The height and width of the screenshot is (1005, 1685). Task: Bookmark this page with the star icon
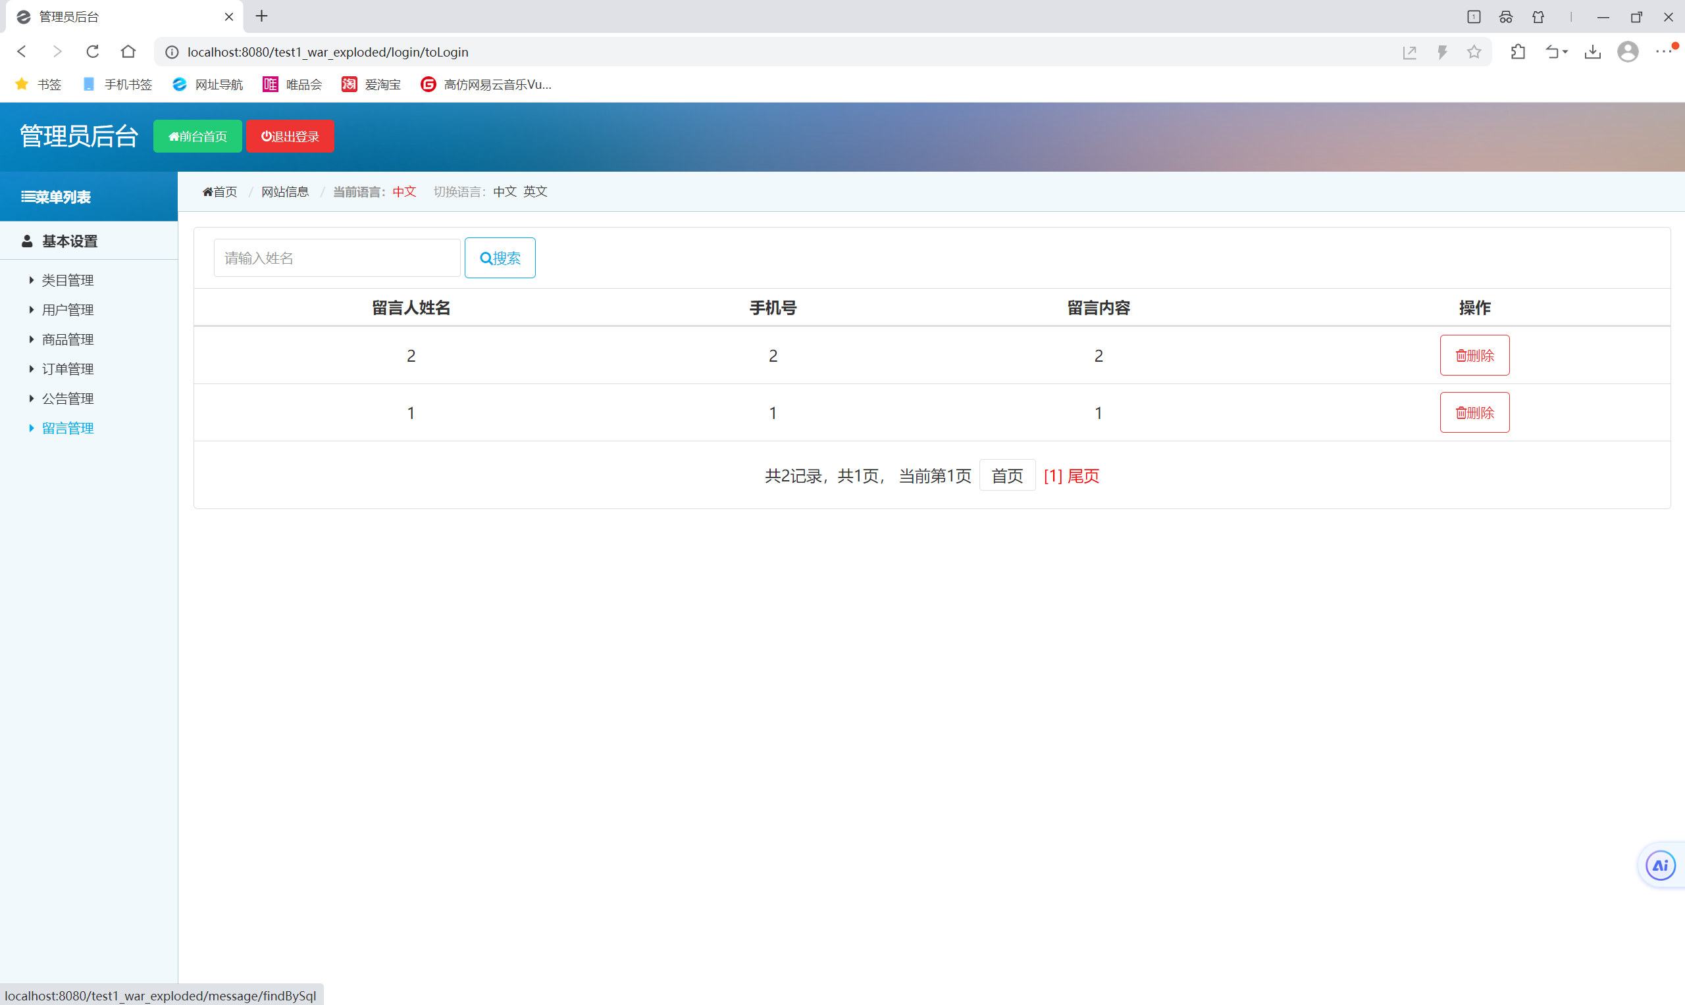point(1474,52)
